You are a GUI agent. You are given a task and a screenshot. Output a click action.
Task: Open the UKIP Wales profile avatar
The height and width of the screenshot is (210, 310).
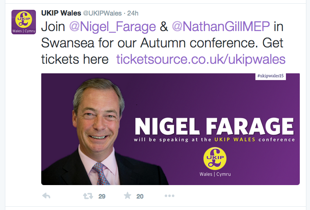pos(24,22)
